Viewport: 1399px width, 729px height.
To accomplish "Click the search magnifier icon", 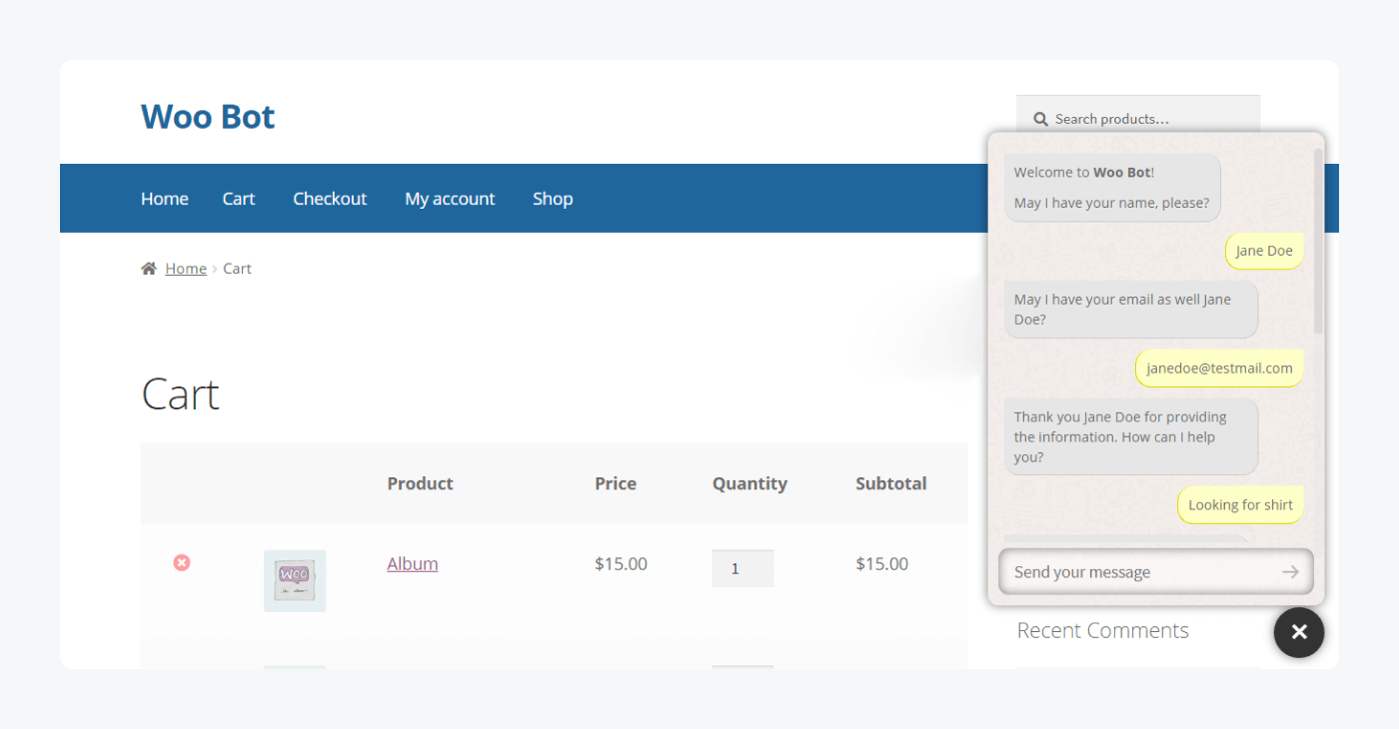I will pyautogui.click(x=1040, y=119).
